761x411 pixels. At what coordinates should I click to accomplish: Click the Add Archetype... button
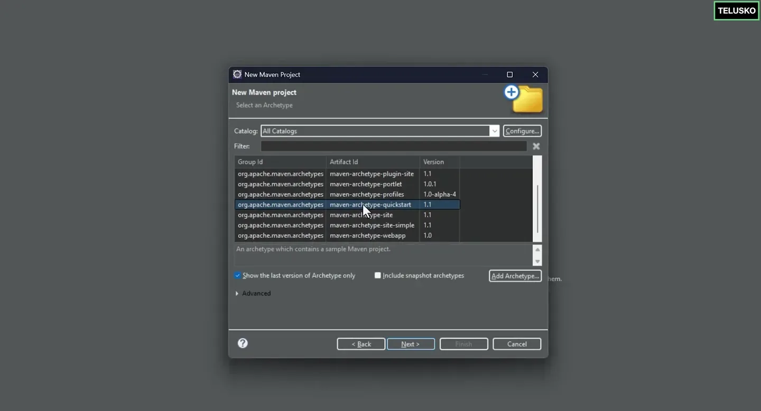point(515,276)
